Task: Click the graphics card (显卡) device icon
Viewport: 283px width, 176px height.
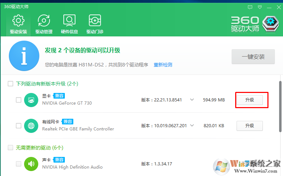Action: click(x=31, y=100)
